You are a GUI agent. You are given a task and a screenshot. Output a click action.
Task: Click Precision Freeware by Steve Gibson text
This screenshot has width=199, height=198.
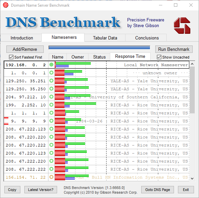[x=146, y=23]
